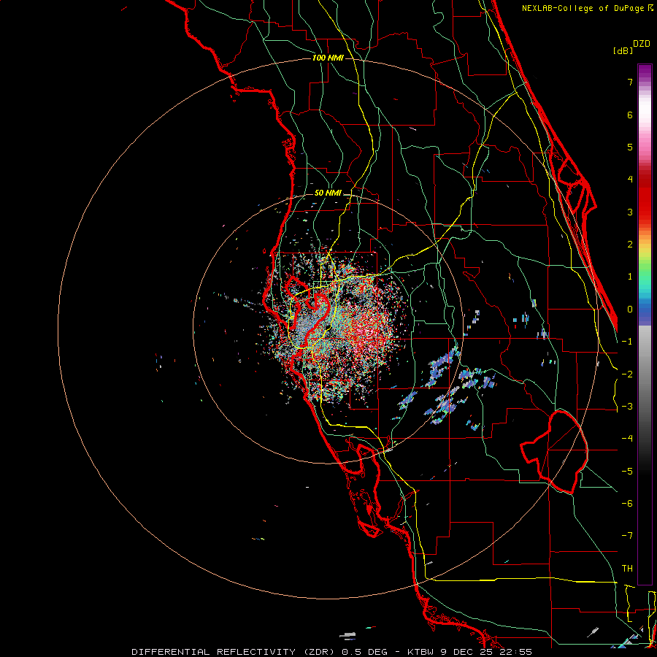
Task: Select the "[dB]" unit label
Action: pyautogui.click(x=623, y=50)
